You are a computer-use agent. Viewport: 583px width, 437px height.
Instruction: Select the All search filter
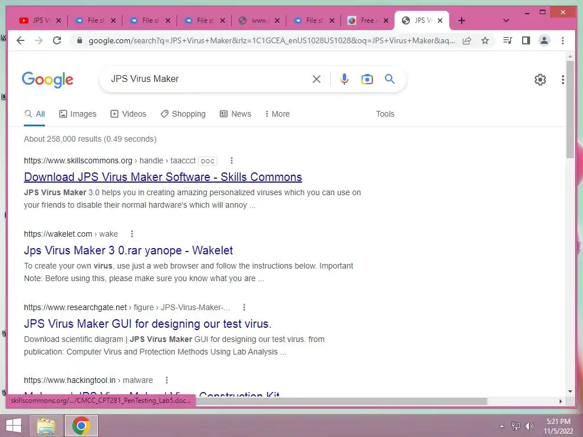35,114
